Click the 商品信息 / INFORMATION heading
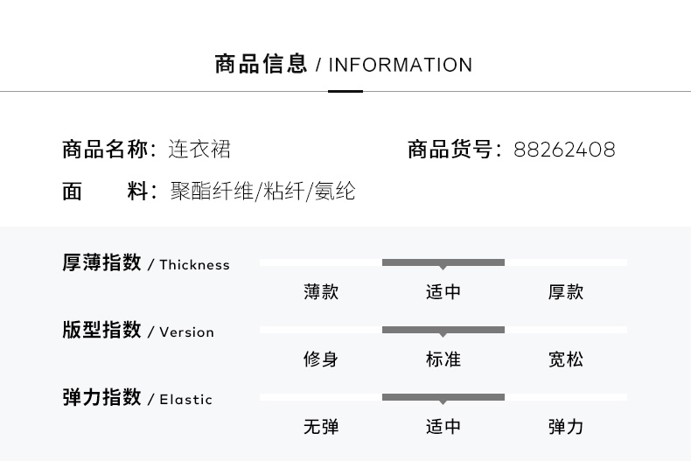The width and height of the screenshot is (691, 461). pyautogui.click(x=343, y=64)
